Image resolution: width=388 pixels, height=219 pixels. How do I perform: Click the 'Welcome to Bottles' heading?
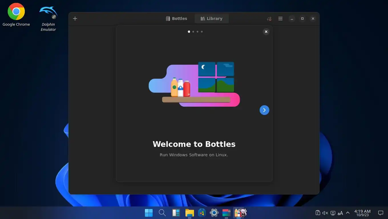[194, 144]
